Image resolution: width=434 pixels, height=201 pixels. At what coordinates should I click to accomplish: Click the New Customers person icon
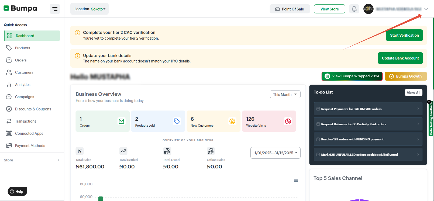232,121
